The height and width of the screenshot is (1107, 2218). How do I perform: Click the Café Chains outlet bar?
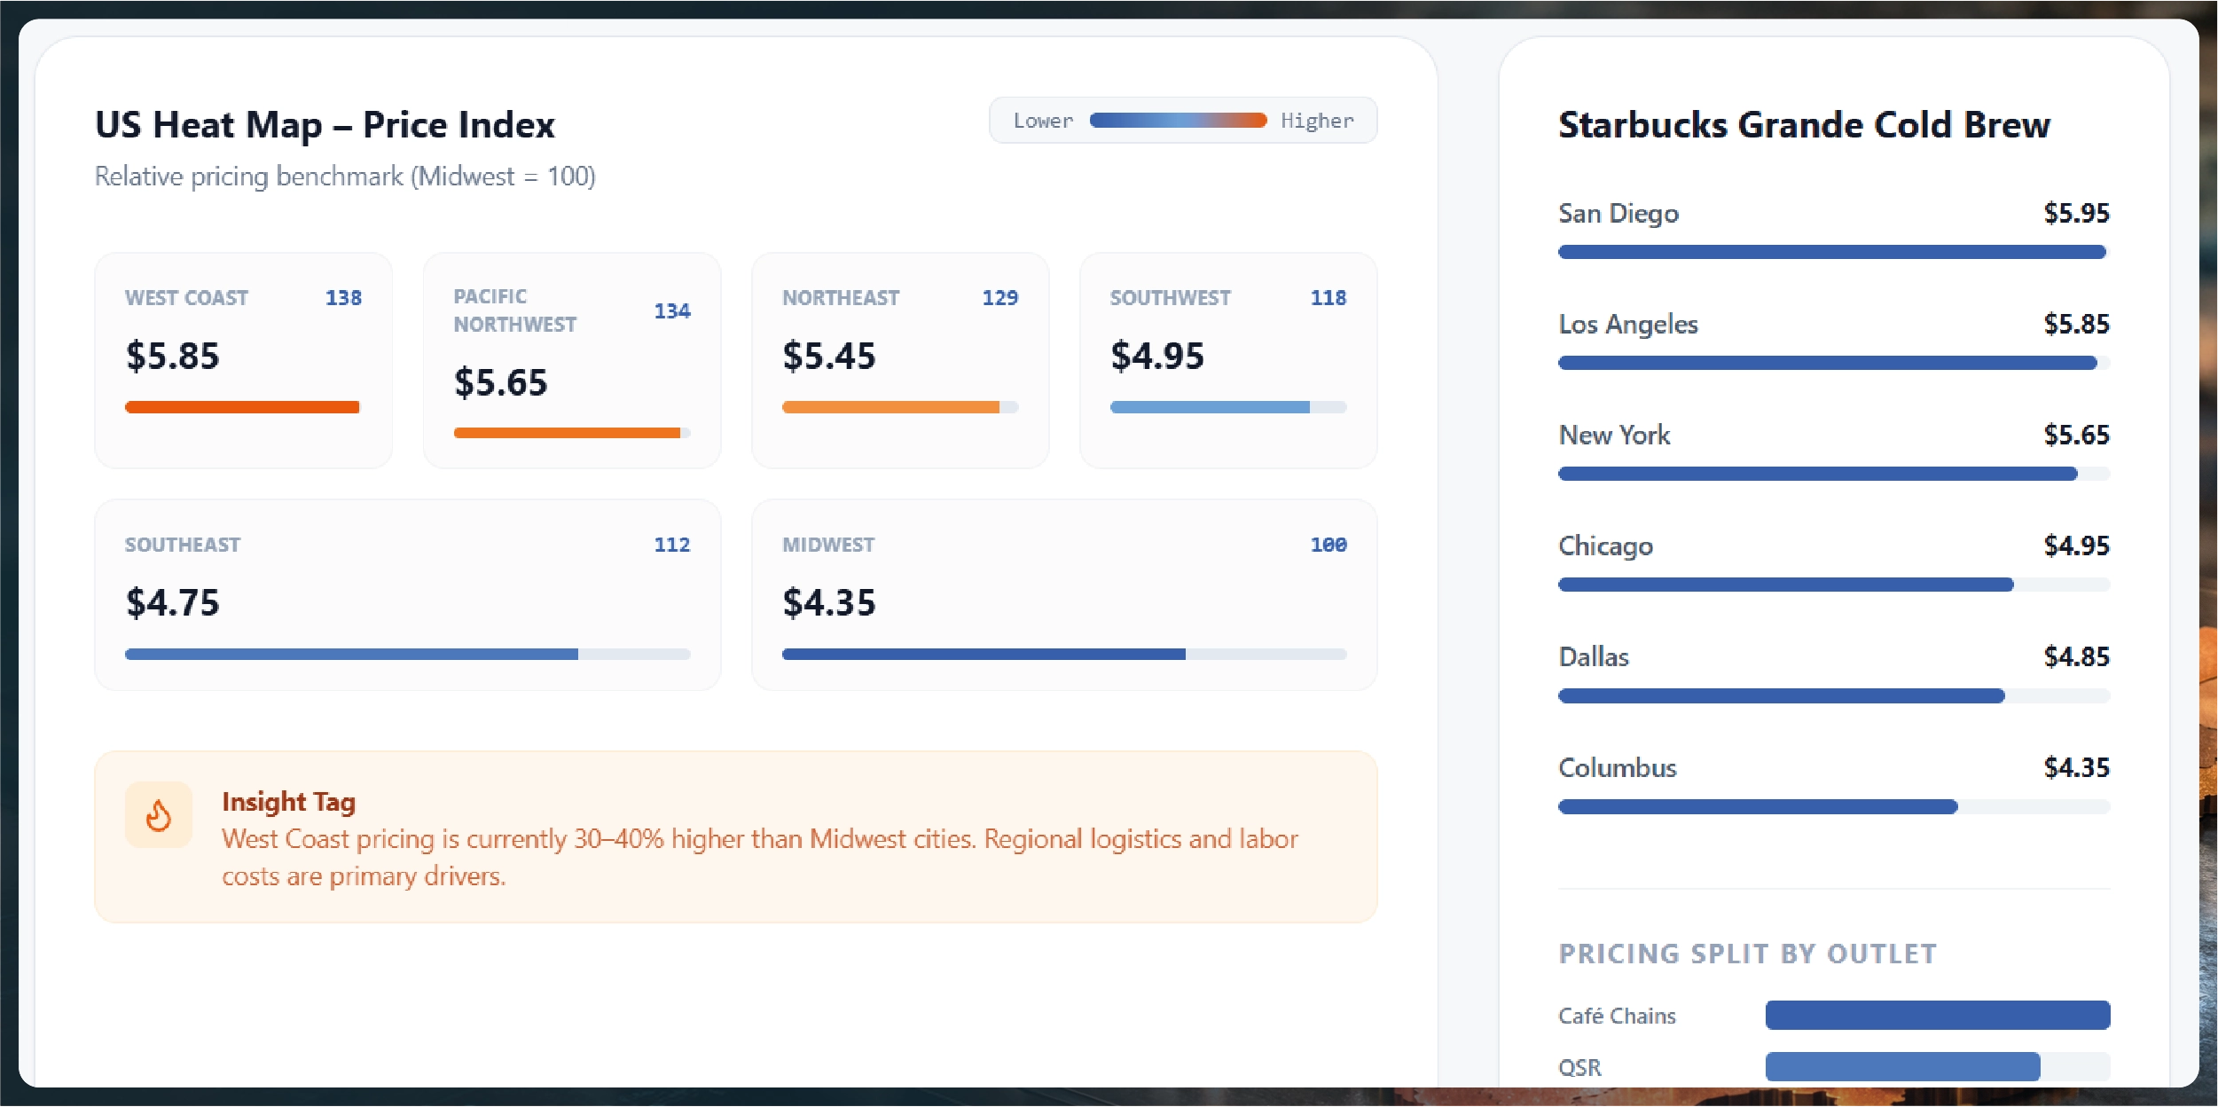1937,1016
